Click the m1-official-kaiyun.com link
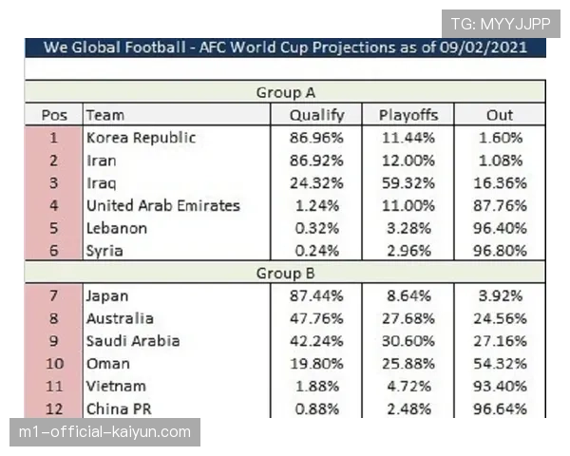The width and height of the screenshot is (570, 456). pos(104,432)
